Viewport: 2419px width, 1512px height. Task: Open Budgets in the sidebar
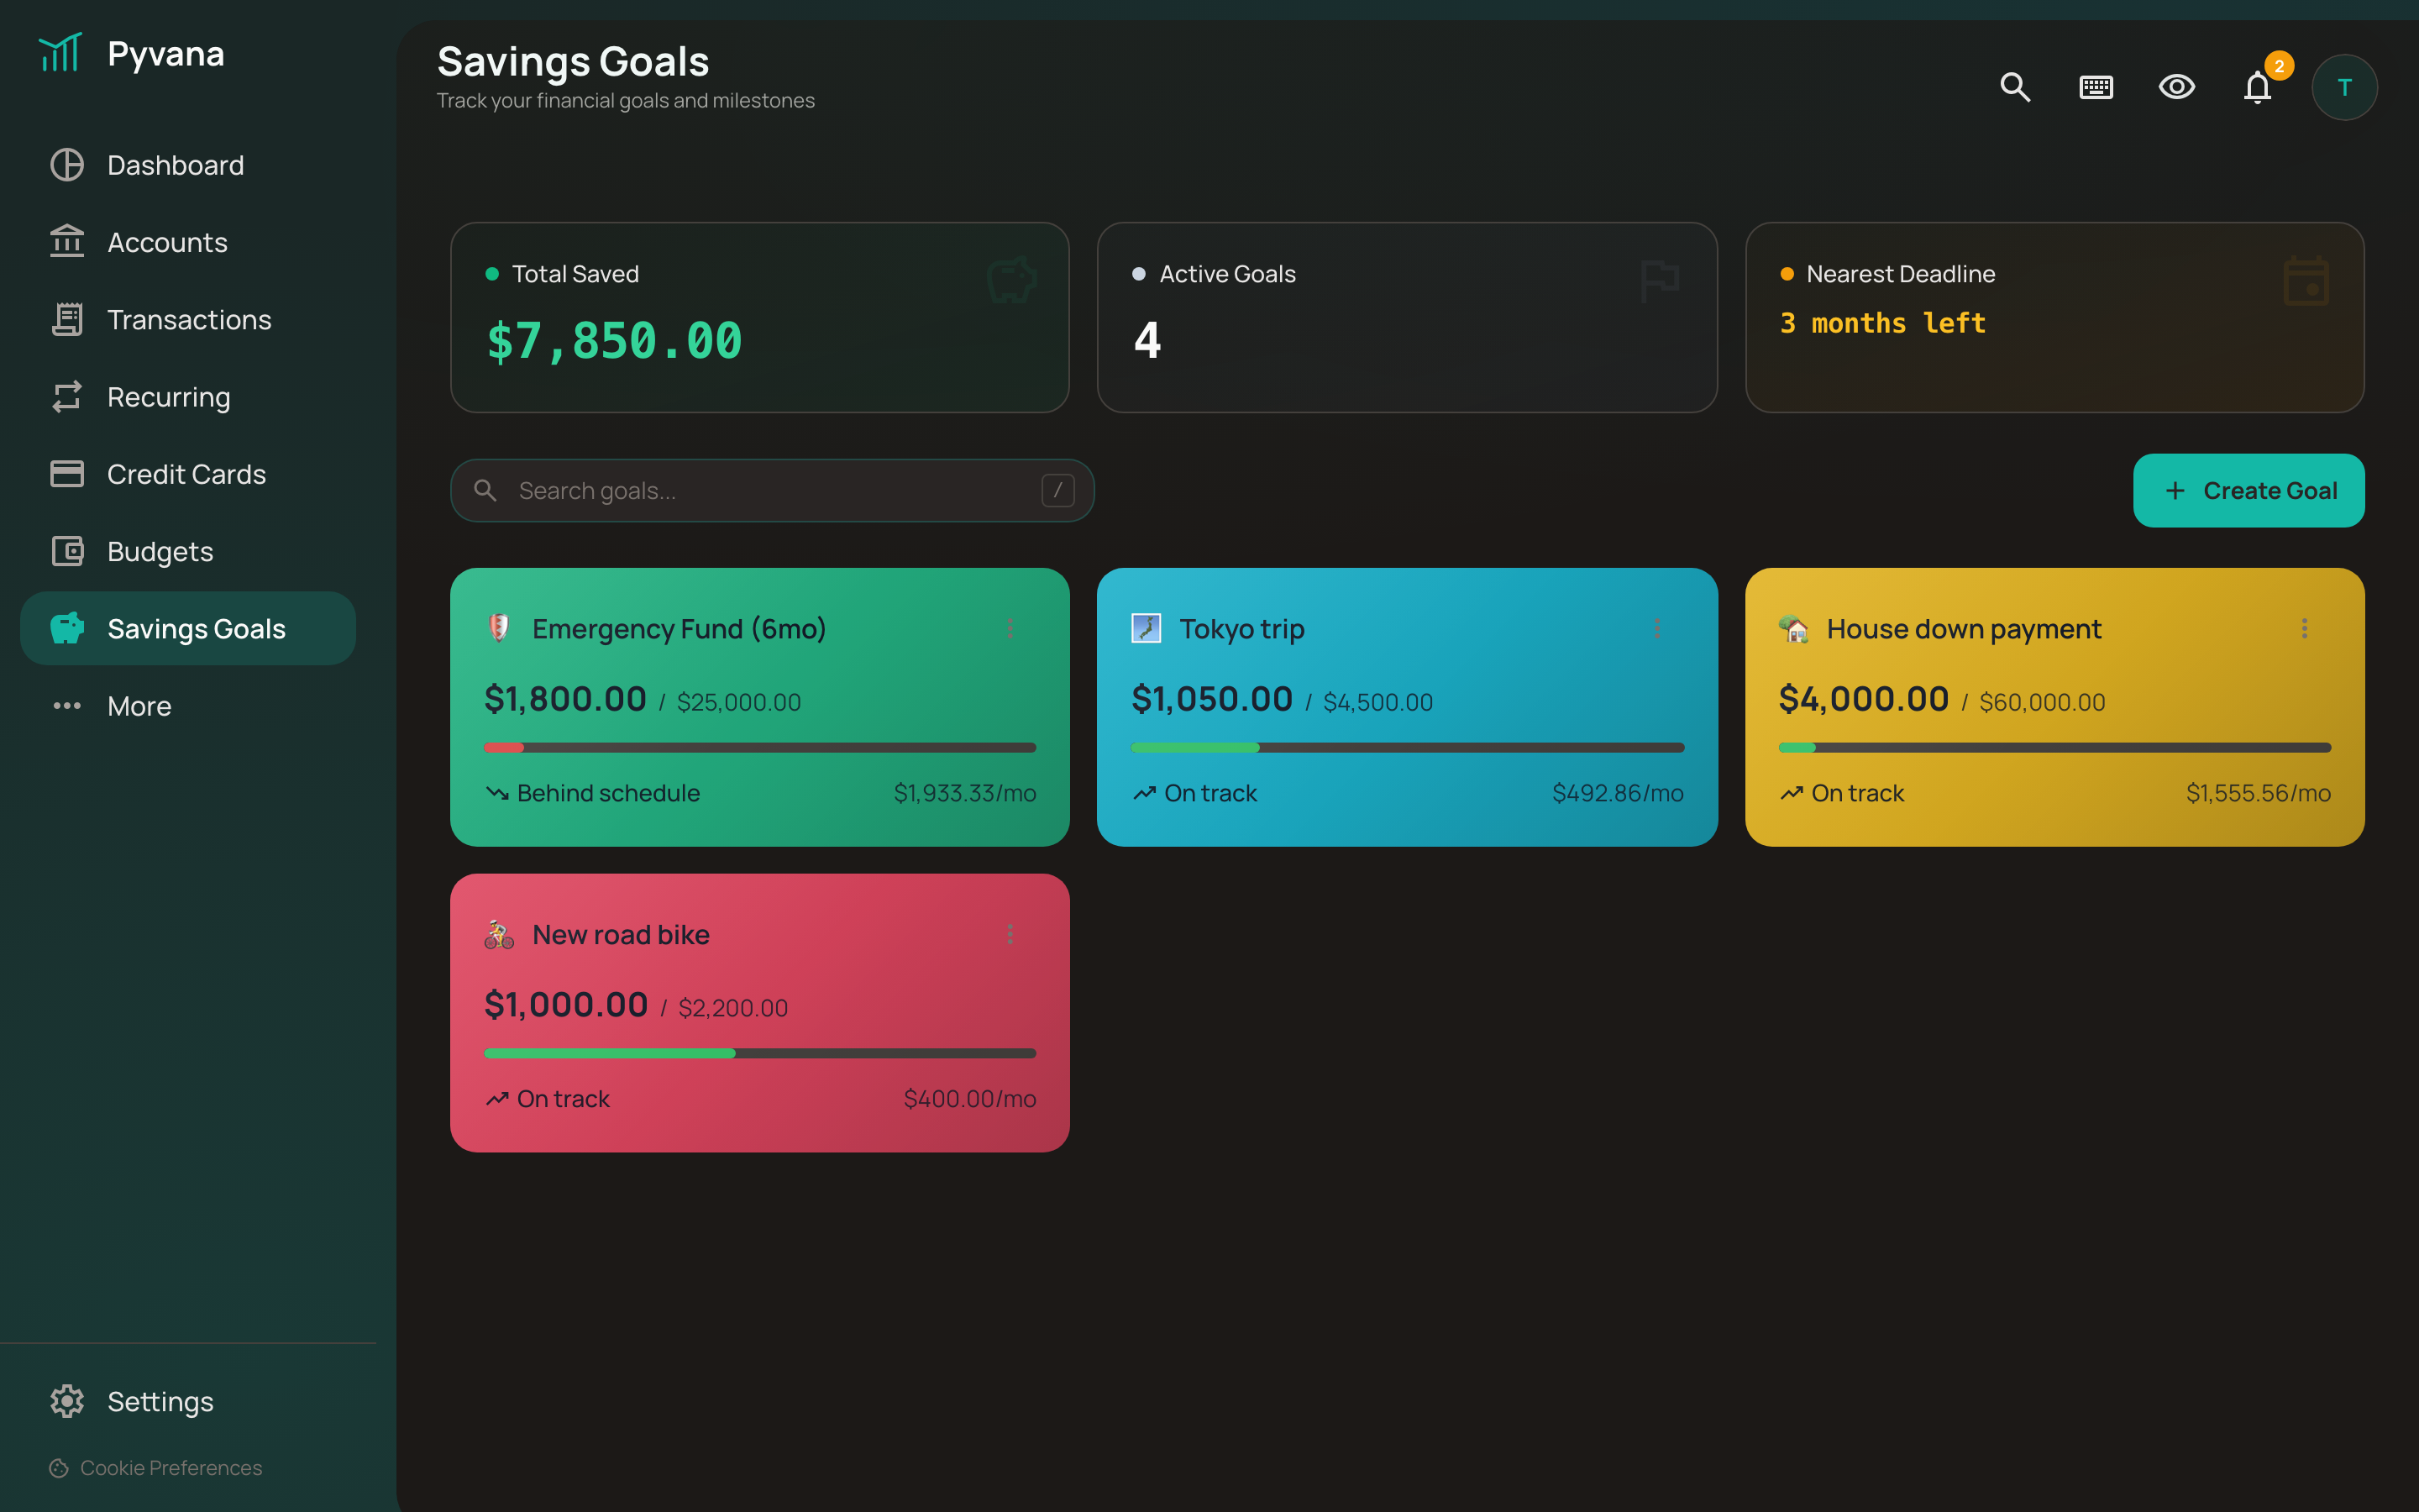188,551
